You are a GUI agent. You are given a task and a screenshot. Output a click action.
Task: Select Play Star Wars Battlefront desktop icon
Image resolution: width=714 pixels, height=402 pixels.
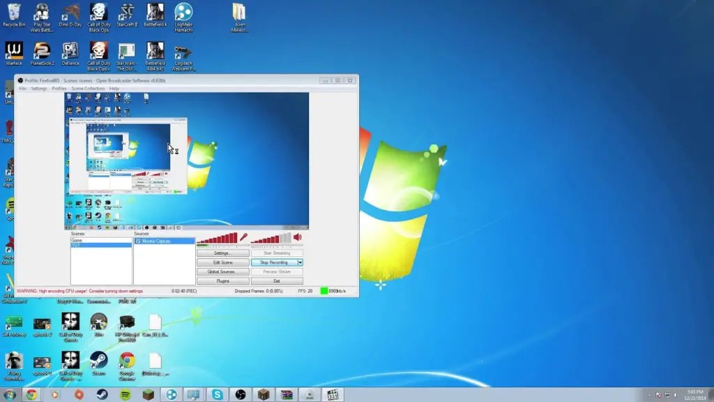pos(42,18)
